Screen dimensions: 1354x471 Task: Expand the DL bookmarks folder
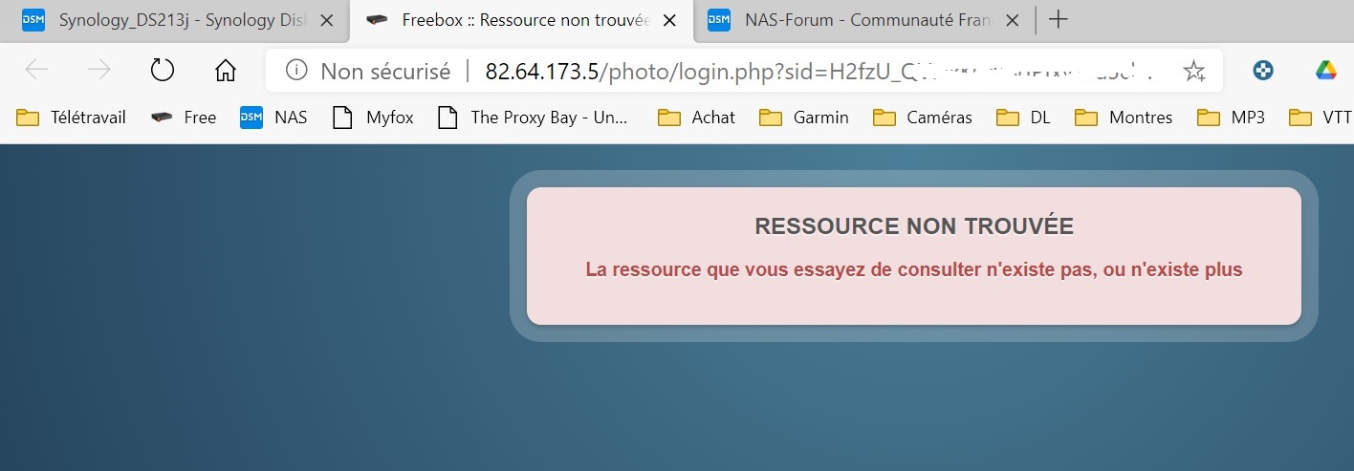pos(1022,118)
